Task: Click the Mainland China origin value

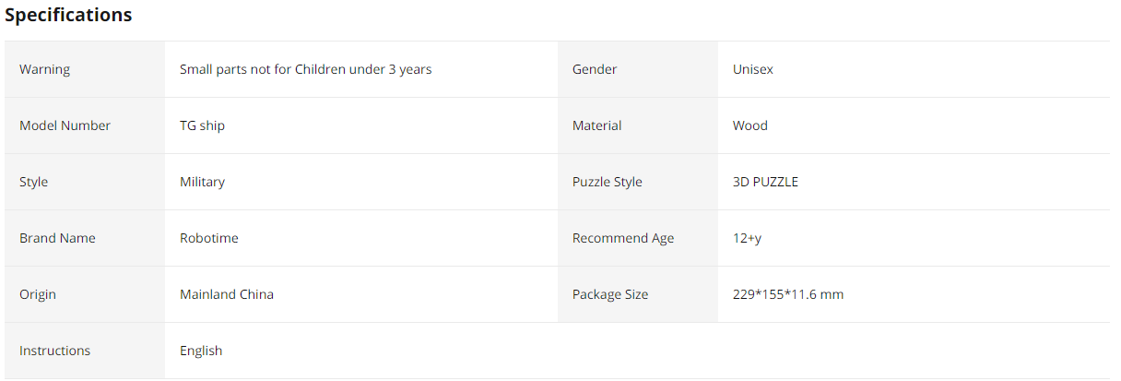Action: coord(227,294)
